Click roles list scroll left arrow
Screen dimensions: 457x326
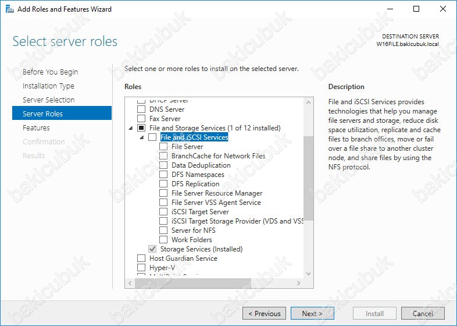[130, 283]
